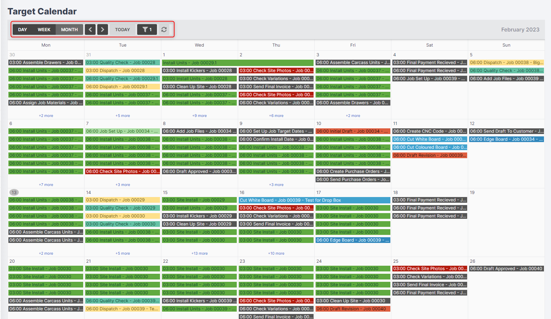Screen dimensions: 551x319
Task: Open the 'Dispatch - Job 00038' event on February 5
Action: coord(506,62)
